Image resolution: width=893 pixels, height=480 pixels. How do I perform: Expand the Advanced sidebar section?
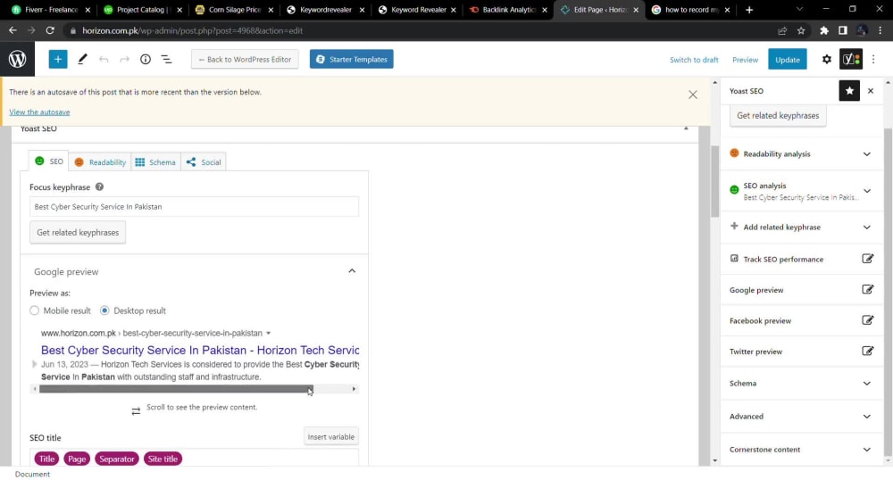click(x=800, y=417)
